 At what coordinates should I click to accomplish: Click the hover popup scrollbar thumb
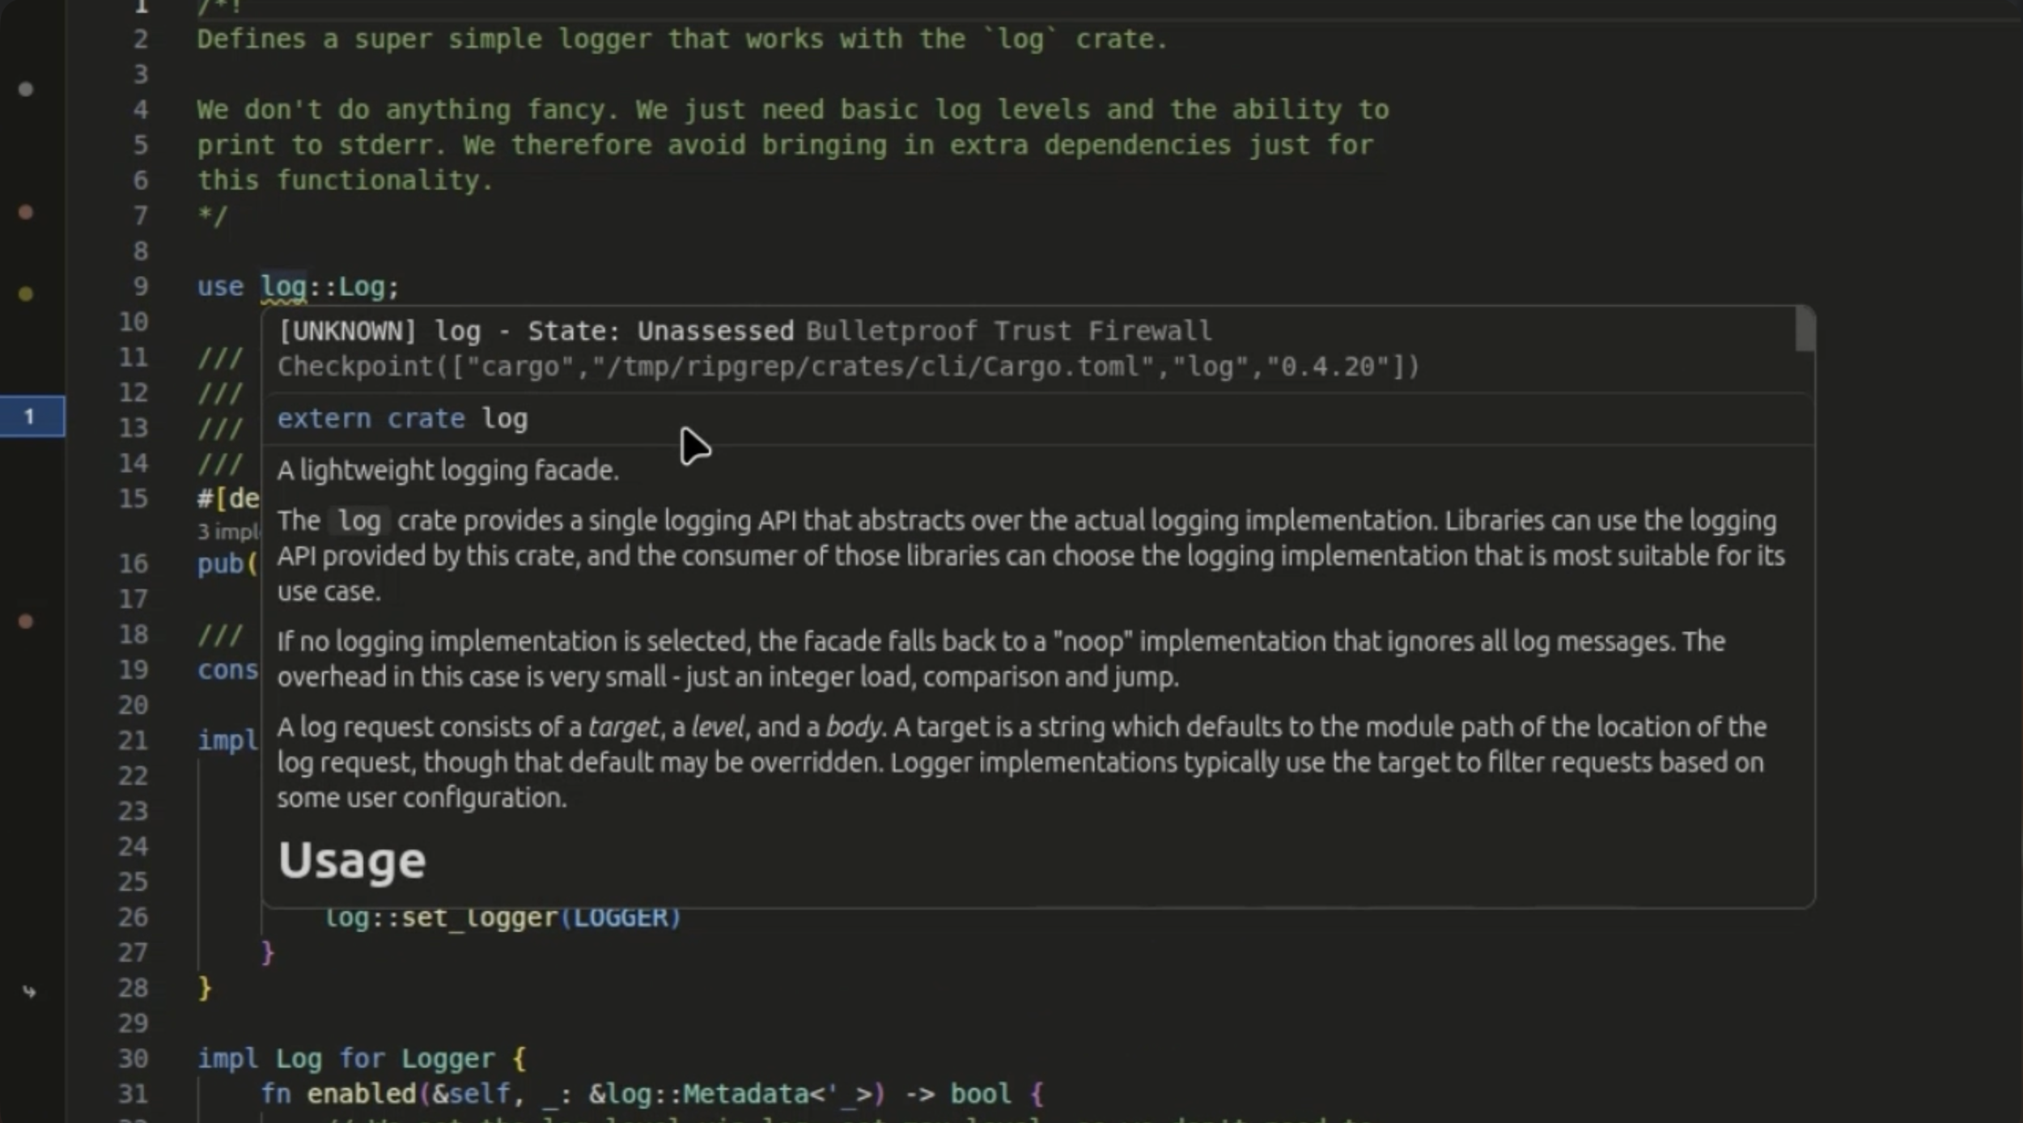1805,329
